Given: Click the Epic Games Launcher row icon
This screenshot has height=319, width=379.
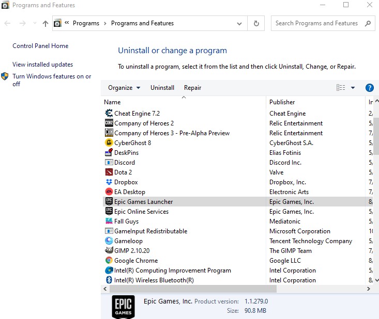Looking at the screenshot, I should 109,201.
